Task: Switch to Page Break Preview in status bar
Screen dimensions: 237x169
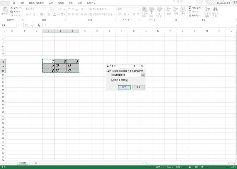Action: pos(203,167)
